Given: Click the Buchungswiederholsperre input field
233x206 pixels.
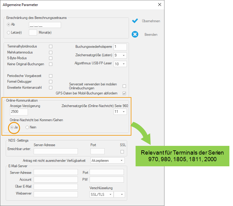Looking at the screenshot, I should coord(120,47).
